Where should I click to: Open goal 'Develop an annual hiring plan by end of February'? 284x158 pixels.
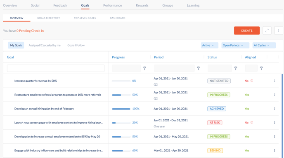pyautogui.click(x=44, y=109)
